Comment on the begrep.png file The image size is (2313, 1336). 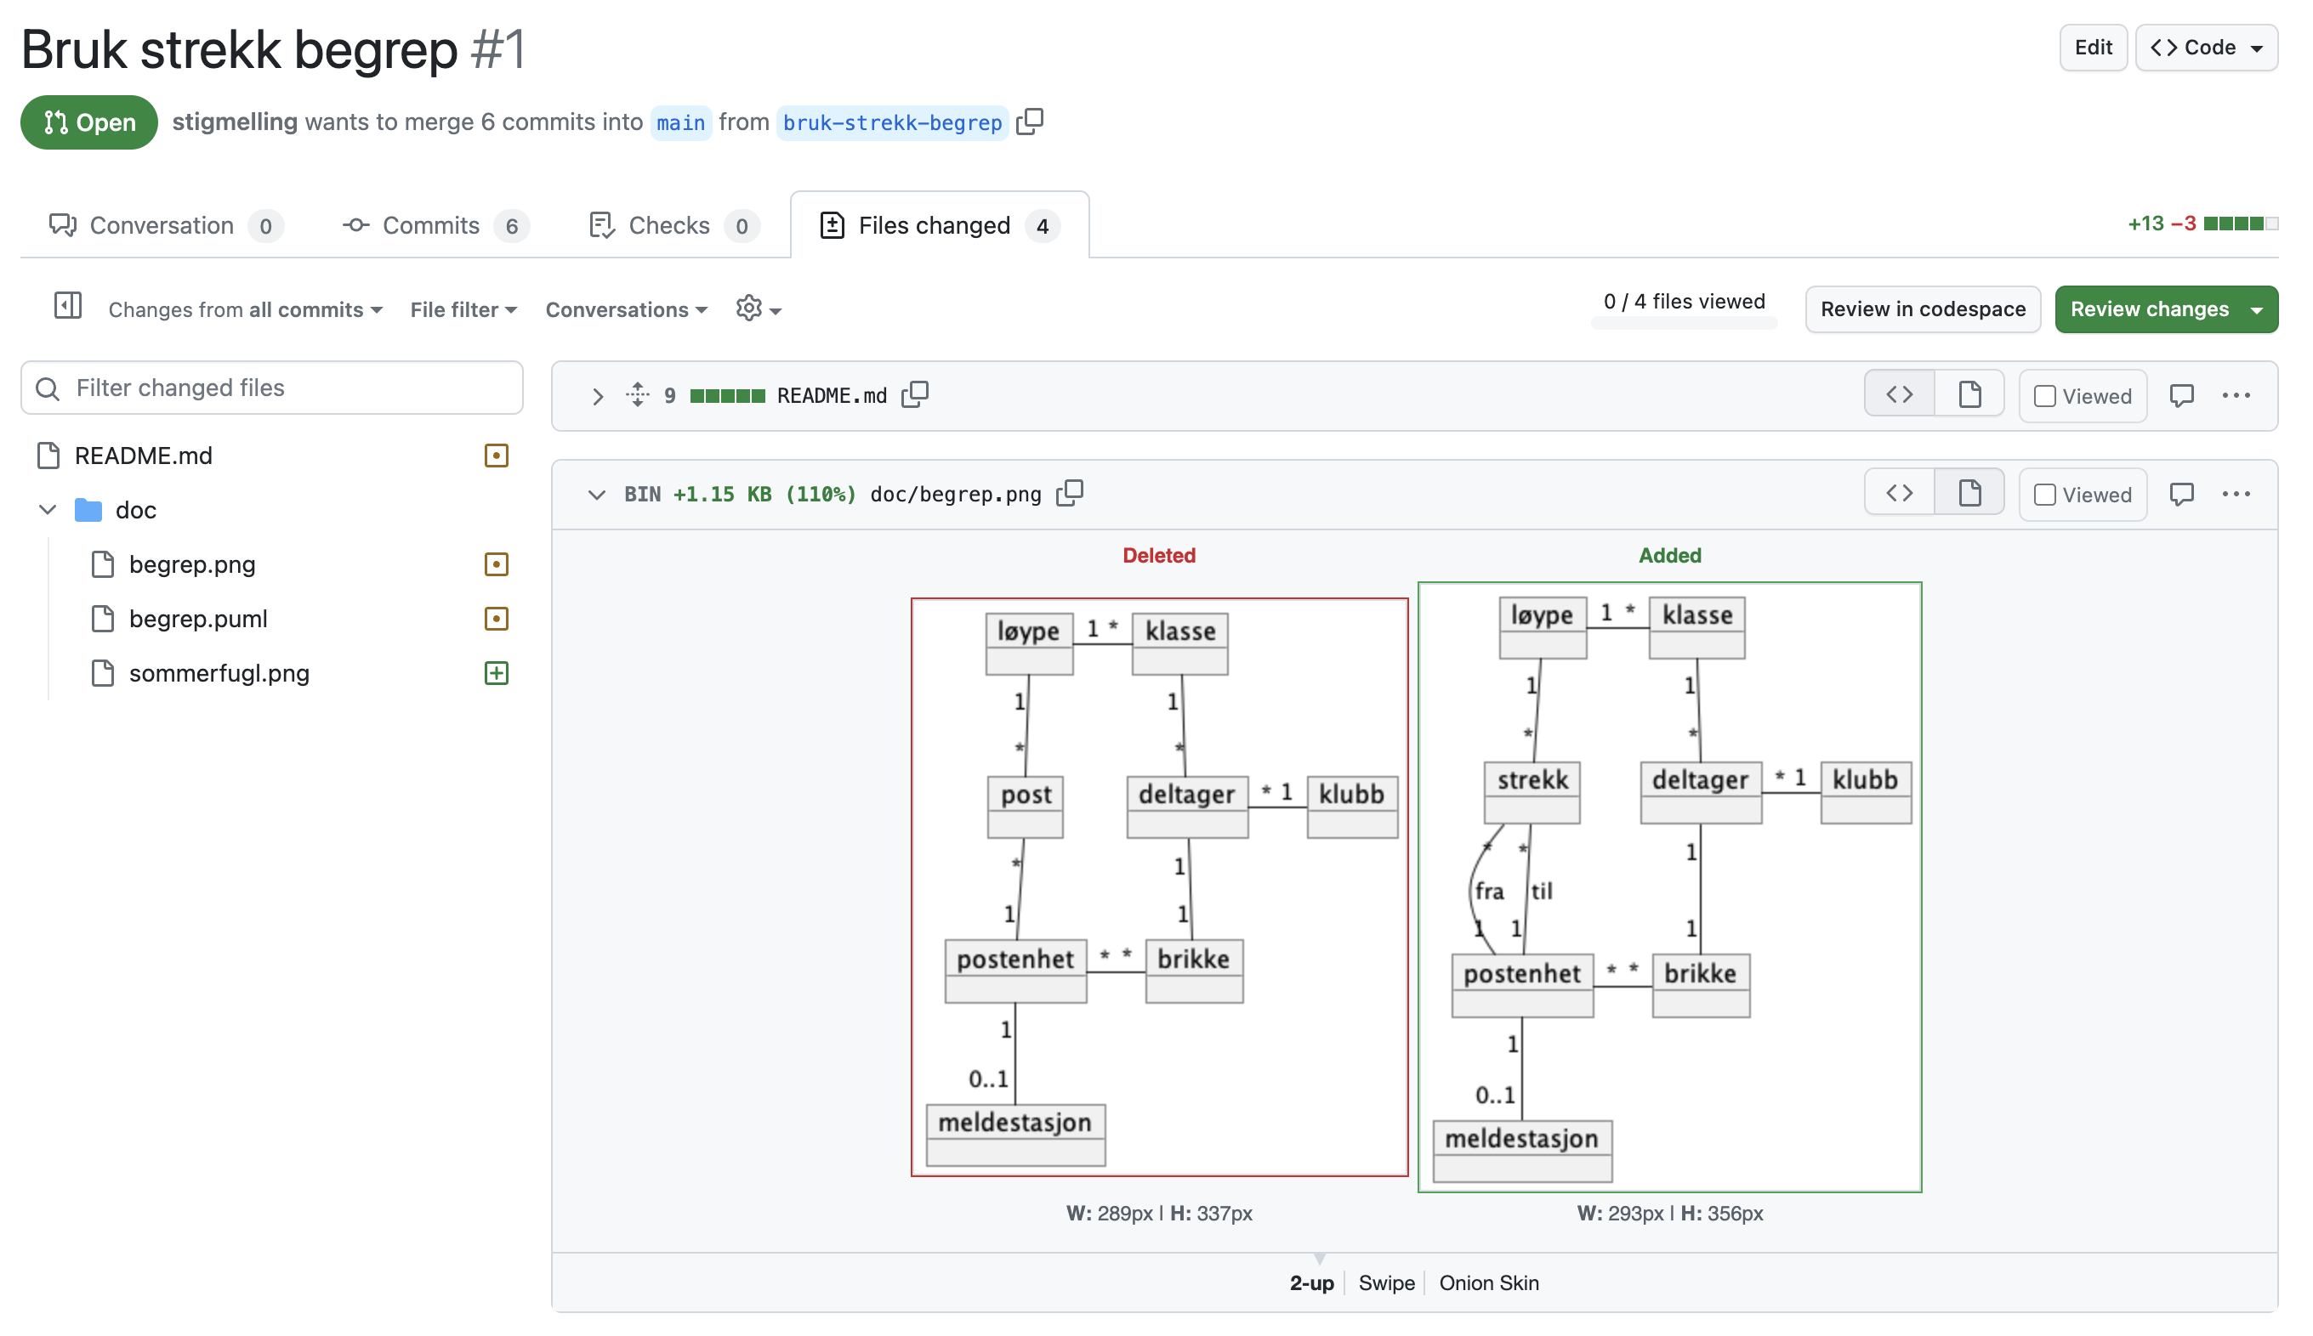[x=2181, y=494]
